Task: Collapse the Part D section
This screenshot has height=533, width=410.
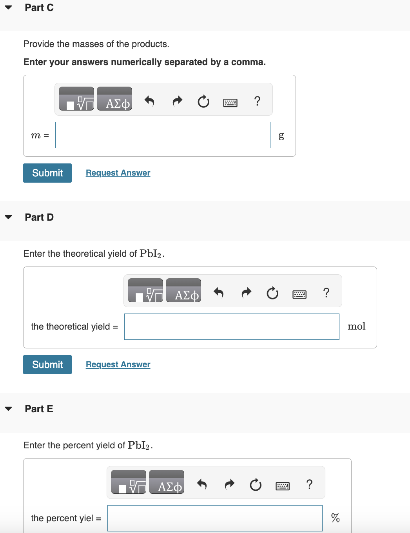Action: click(x=9, y=216)
